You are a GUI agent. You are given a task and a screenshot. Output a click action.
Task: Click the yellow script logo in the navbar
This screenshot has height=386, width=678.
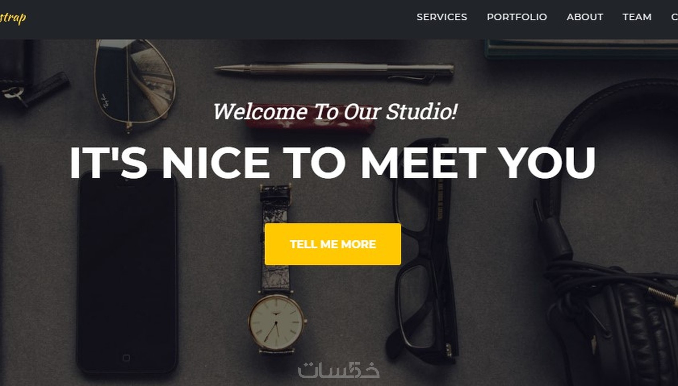(13, 18)
